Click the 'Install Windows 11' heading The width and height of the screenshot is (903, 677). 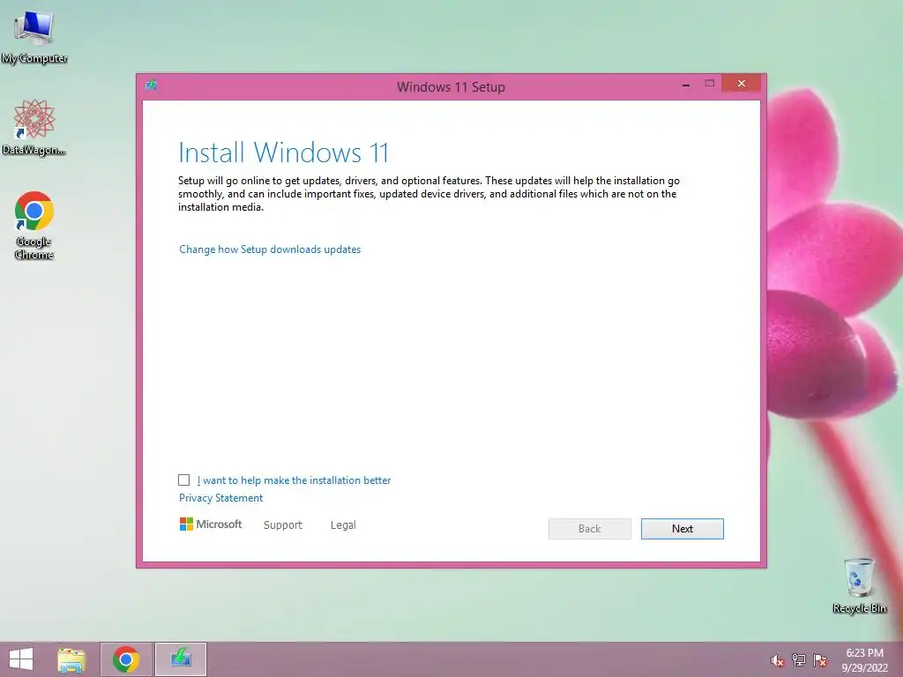pos(283,153)
